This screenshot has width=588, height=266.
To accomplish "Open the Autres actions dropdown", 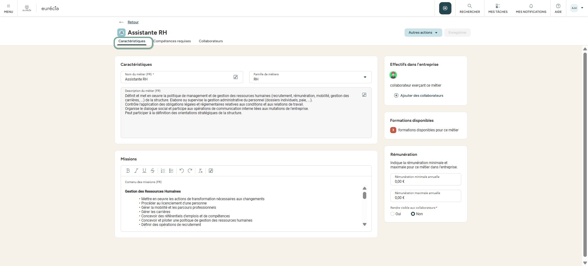I will point(423,32).
